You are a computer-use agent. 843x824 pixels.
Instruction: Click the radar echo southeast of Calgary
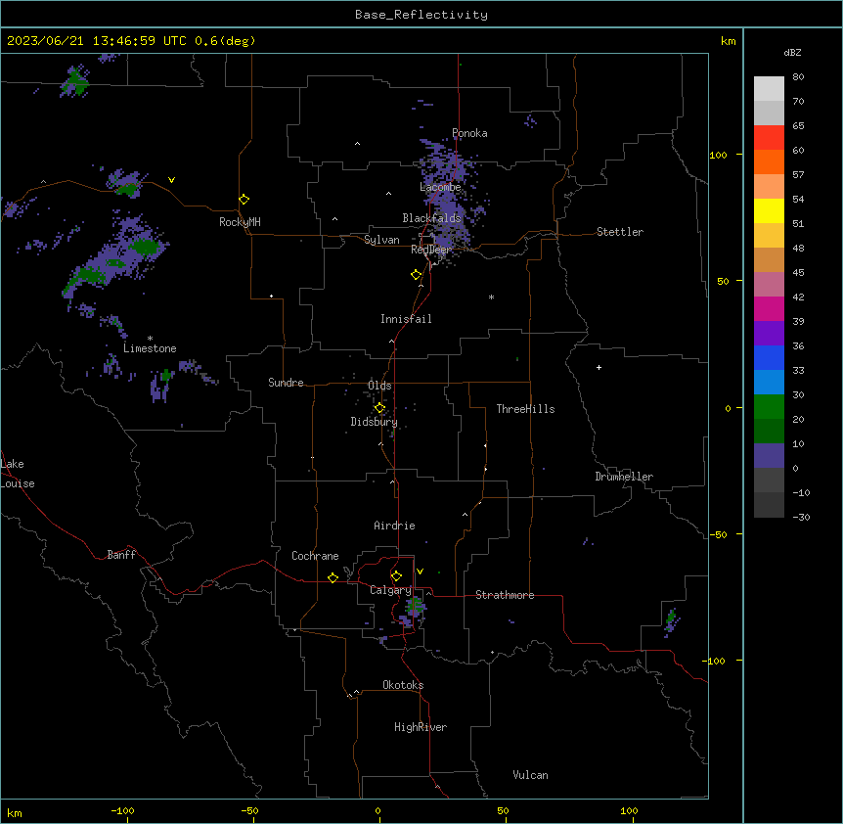coord(413,612)
